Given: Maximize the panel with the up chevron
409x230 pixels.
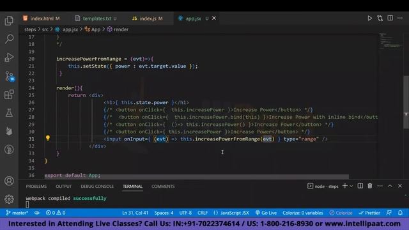Looking at the screenshot, I should [x=390, y=186].
